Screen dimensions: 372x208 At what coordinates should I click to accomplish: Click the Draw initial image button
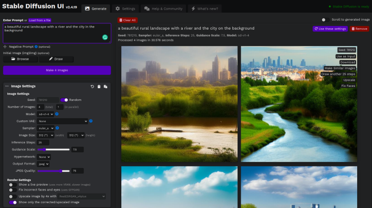56,59
